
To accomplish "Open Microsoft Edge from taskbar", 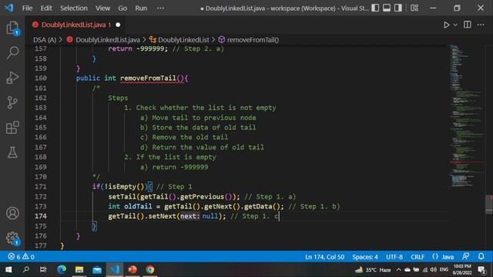I will pos(62,270).
